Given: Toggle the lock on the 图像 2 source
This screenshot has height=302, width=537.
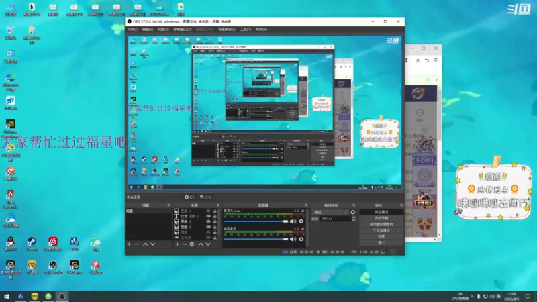Looking at the screenshot, I should (x=215, y=227).
